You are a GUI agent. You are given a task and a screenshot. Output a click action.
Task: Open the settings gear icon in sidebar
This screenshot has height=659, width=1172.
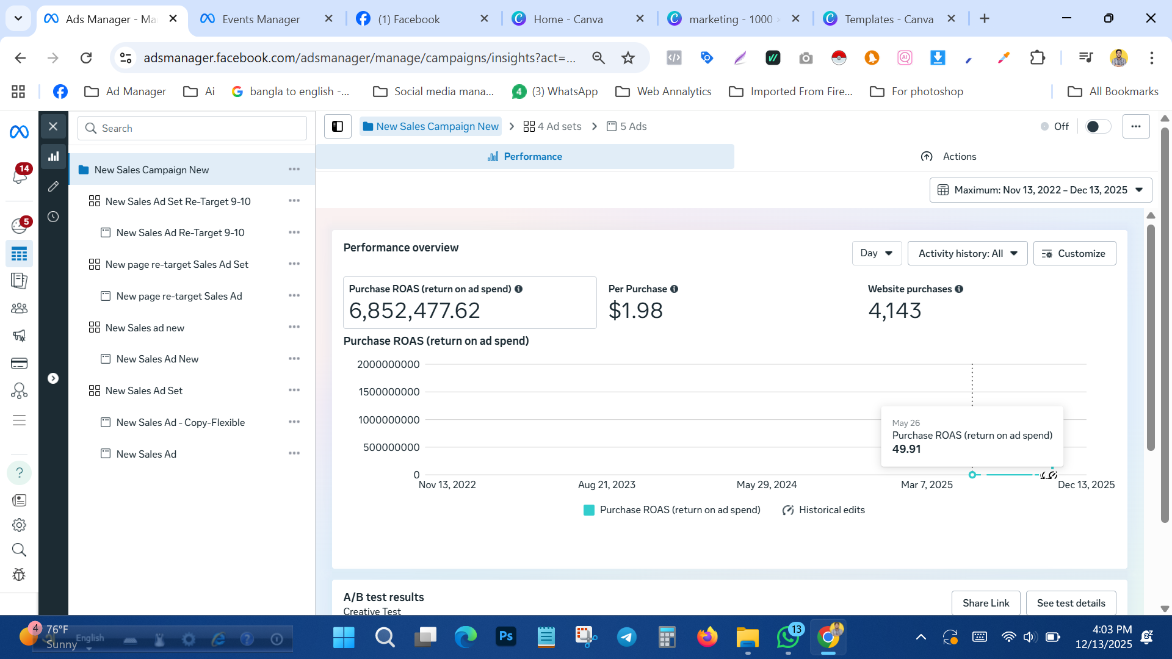coord(19,525)
